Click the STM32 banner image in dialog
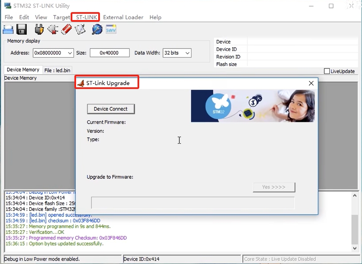The image size is (362, 264). point(253,106)
